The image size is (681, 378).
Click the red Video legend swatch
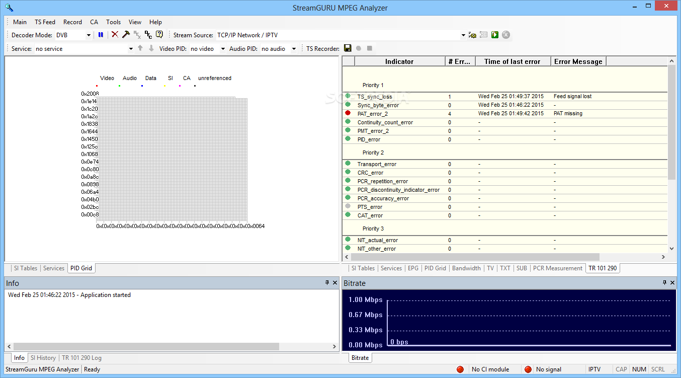(97, 86)
